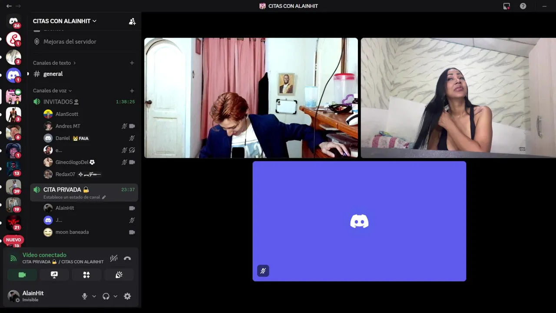
Task: Open the blue Discord logo server icon
Action: pos(13,76)
